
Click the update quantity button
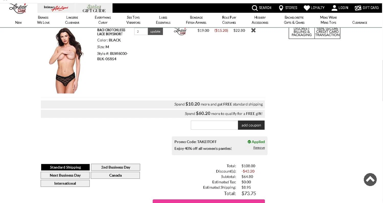coord(155,31)
